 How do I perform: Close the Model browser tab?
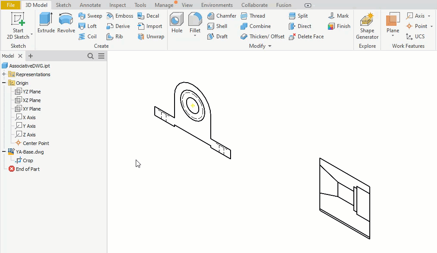[x=20, y=56]
